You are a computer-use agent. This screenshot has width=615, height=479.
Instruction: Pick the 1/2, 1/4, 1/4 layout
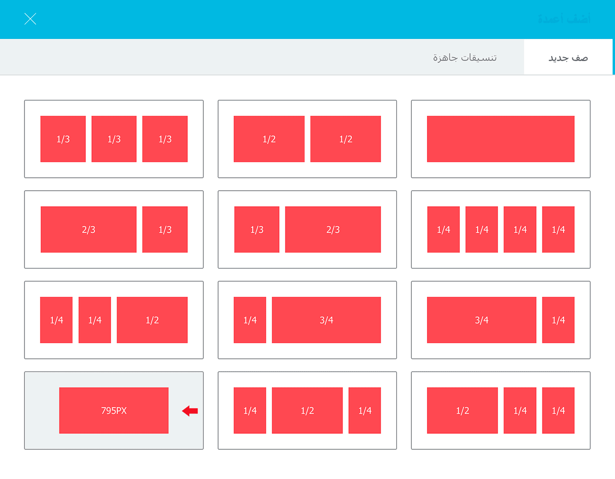tap(501, 411)
